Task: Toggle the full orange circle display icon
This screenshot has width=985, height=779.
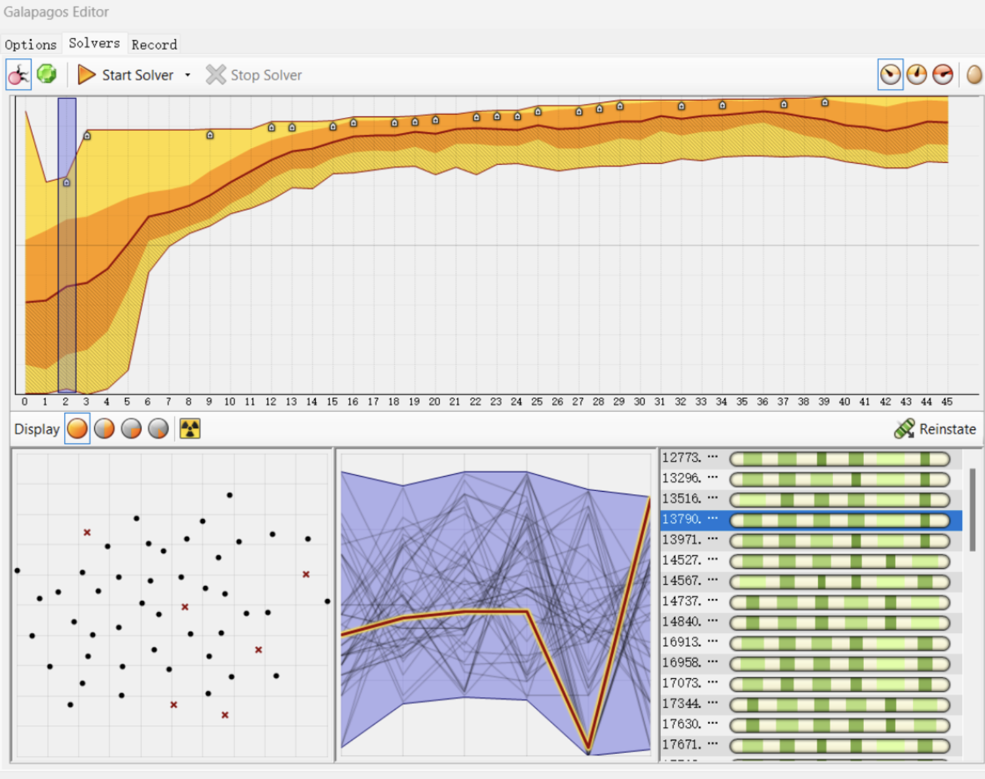Action: [x=77, y=429]
